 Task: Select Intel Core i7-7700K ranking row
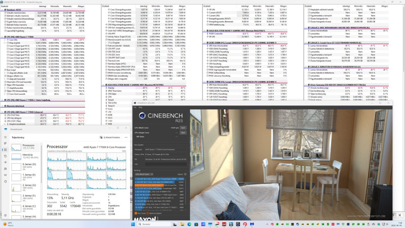point(159,204)
